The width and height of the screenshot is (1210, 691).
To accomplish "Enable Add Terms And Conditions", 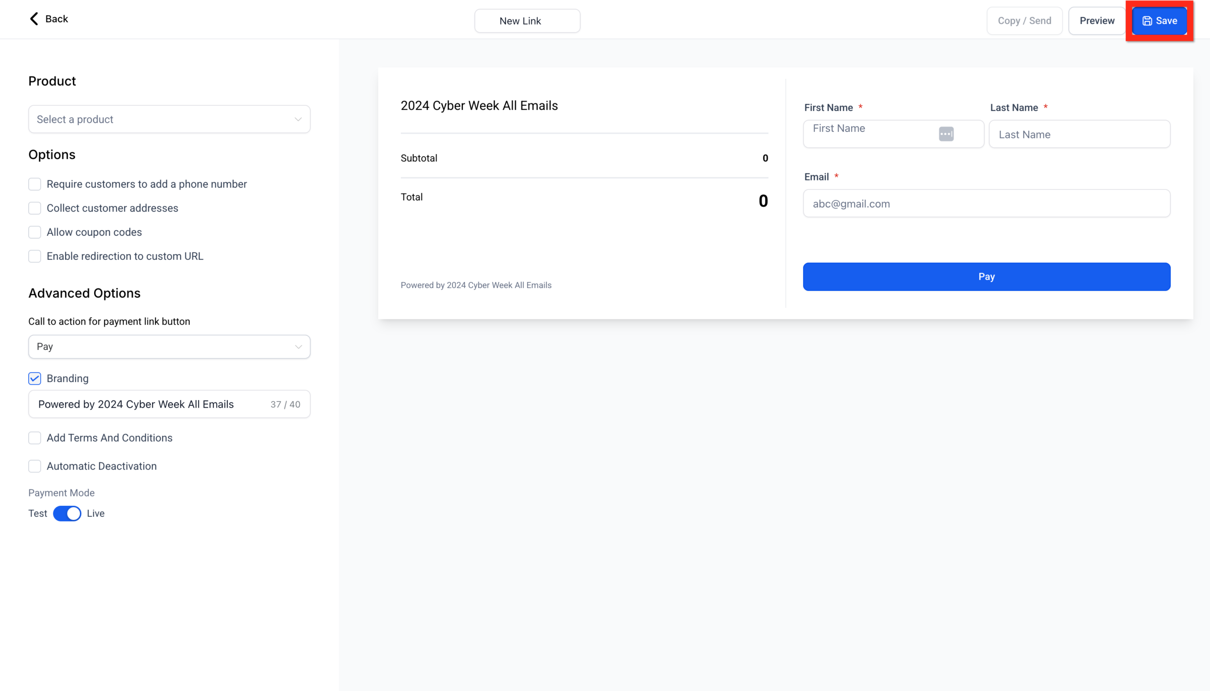I will (x=34, y=437).
